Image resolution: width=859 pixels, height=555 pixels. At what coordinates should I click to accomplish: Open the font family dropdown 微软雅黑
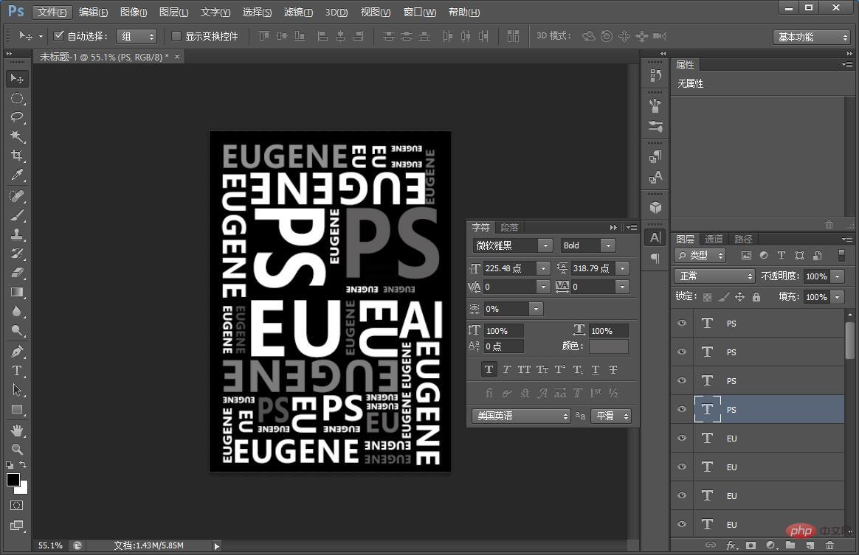coord(545,245)
